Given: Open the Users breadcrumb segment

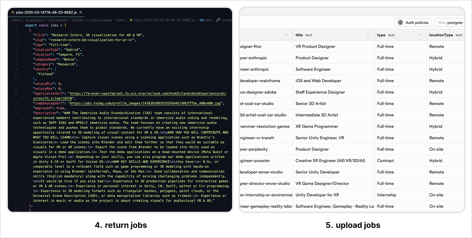Looking at the screenshot, I should pos(16,20).
